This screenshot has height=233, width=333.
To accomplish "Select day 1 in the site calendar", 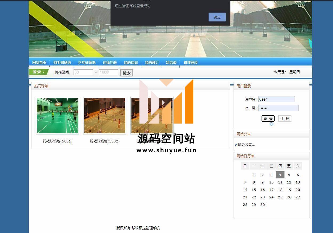I will pyautogui.click(x=254, y=175).
